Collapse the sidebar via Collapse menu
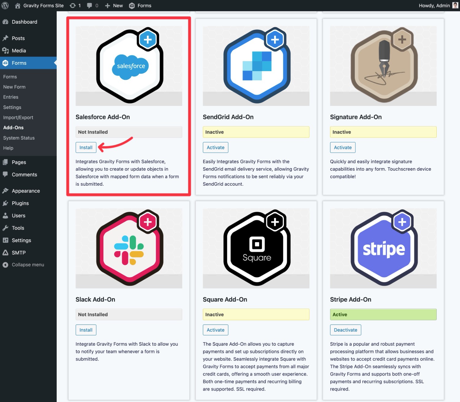Image resolution: width=460 pixels, height=402 pixels. [28, 265]
